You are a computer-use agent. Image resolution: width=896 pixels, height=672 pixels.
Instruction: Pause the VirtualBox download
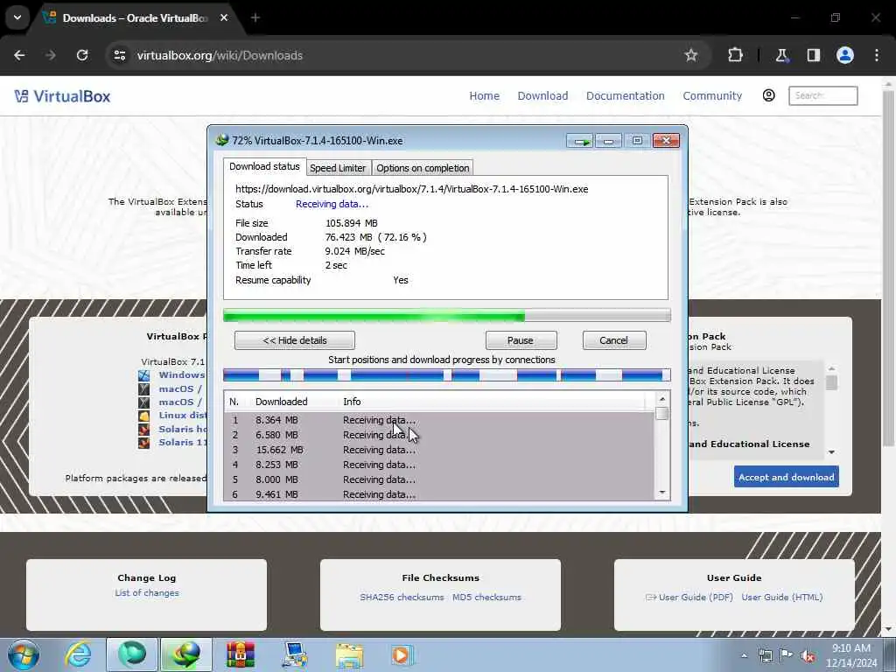521,340
